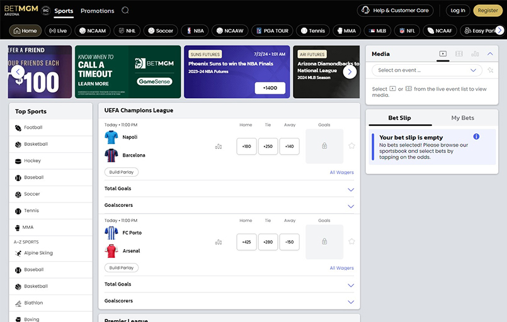Viewport: 507px width, 322px height.
Task: Click Phoenix Suns futures +1400 odds
Action: (270, 88)
